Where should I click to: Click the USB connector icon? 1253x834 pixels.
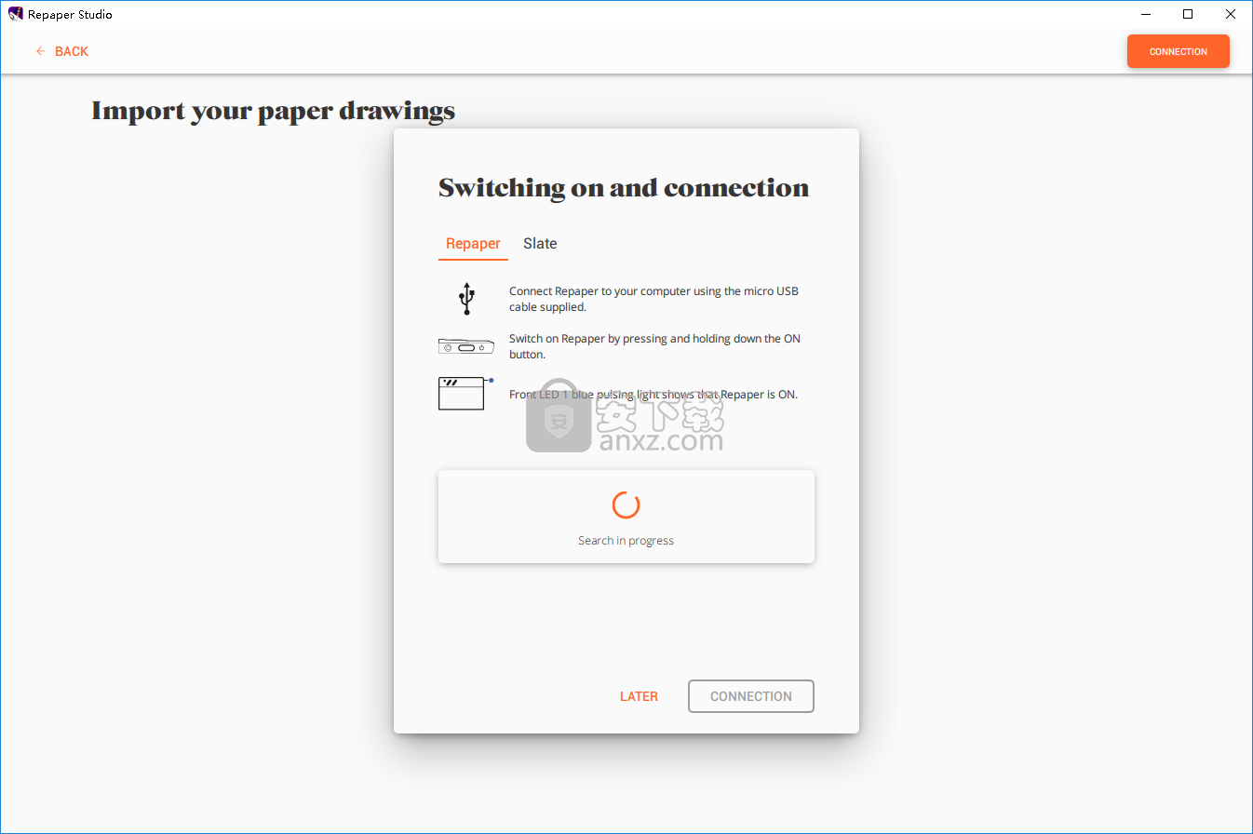(x=466, y=299)
